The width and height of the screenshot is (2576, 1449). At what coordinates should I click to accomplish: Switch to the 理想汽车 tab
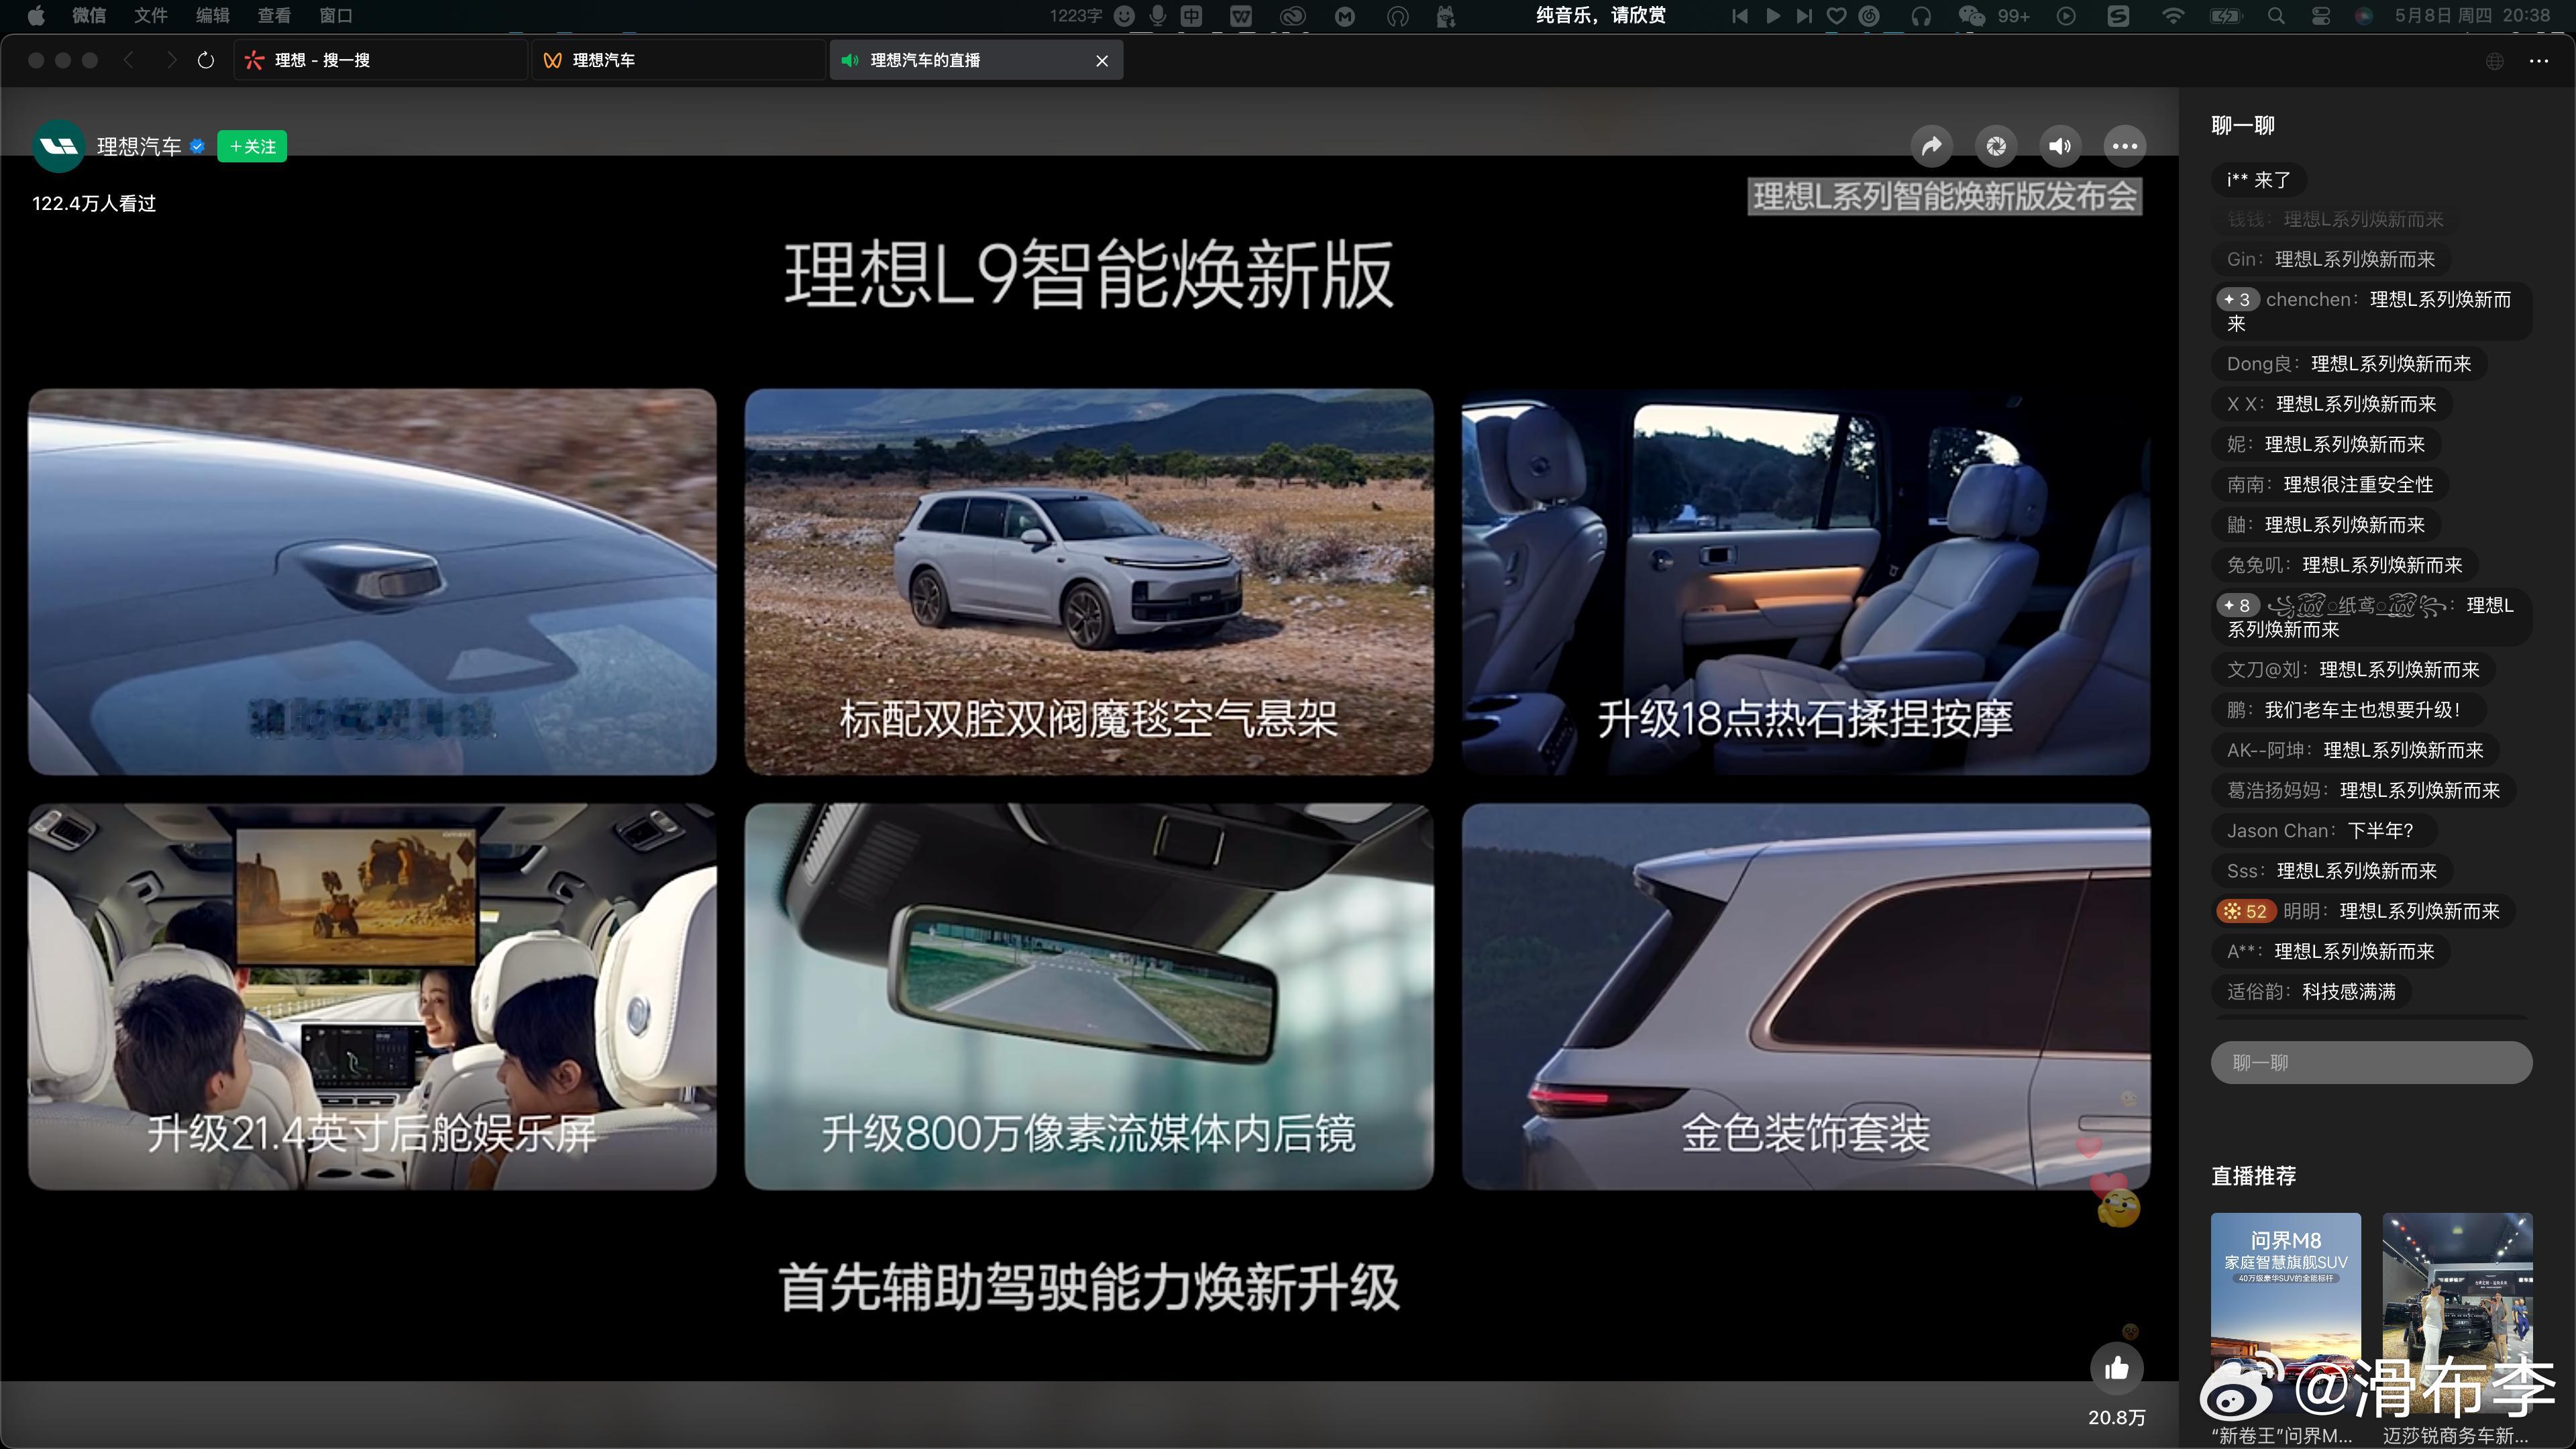(678, 60)
